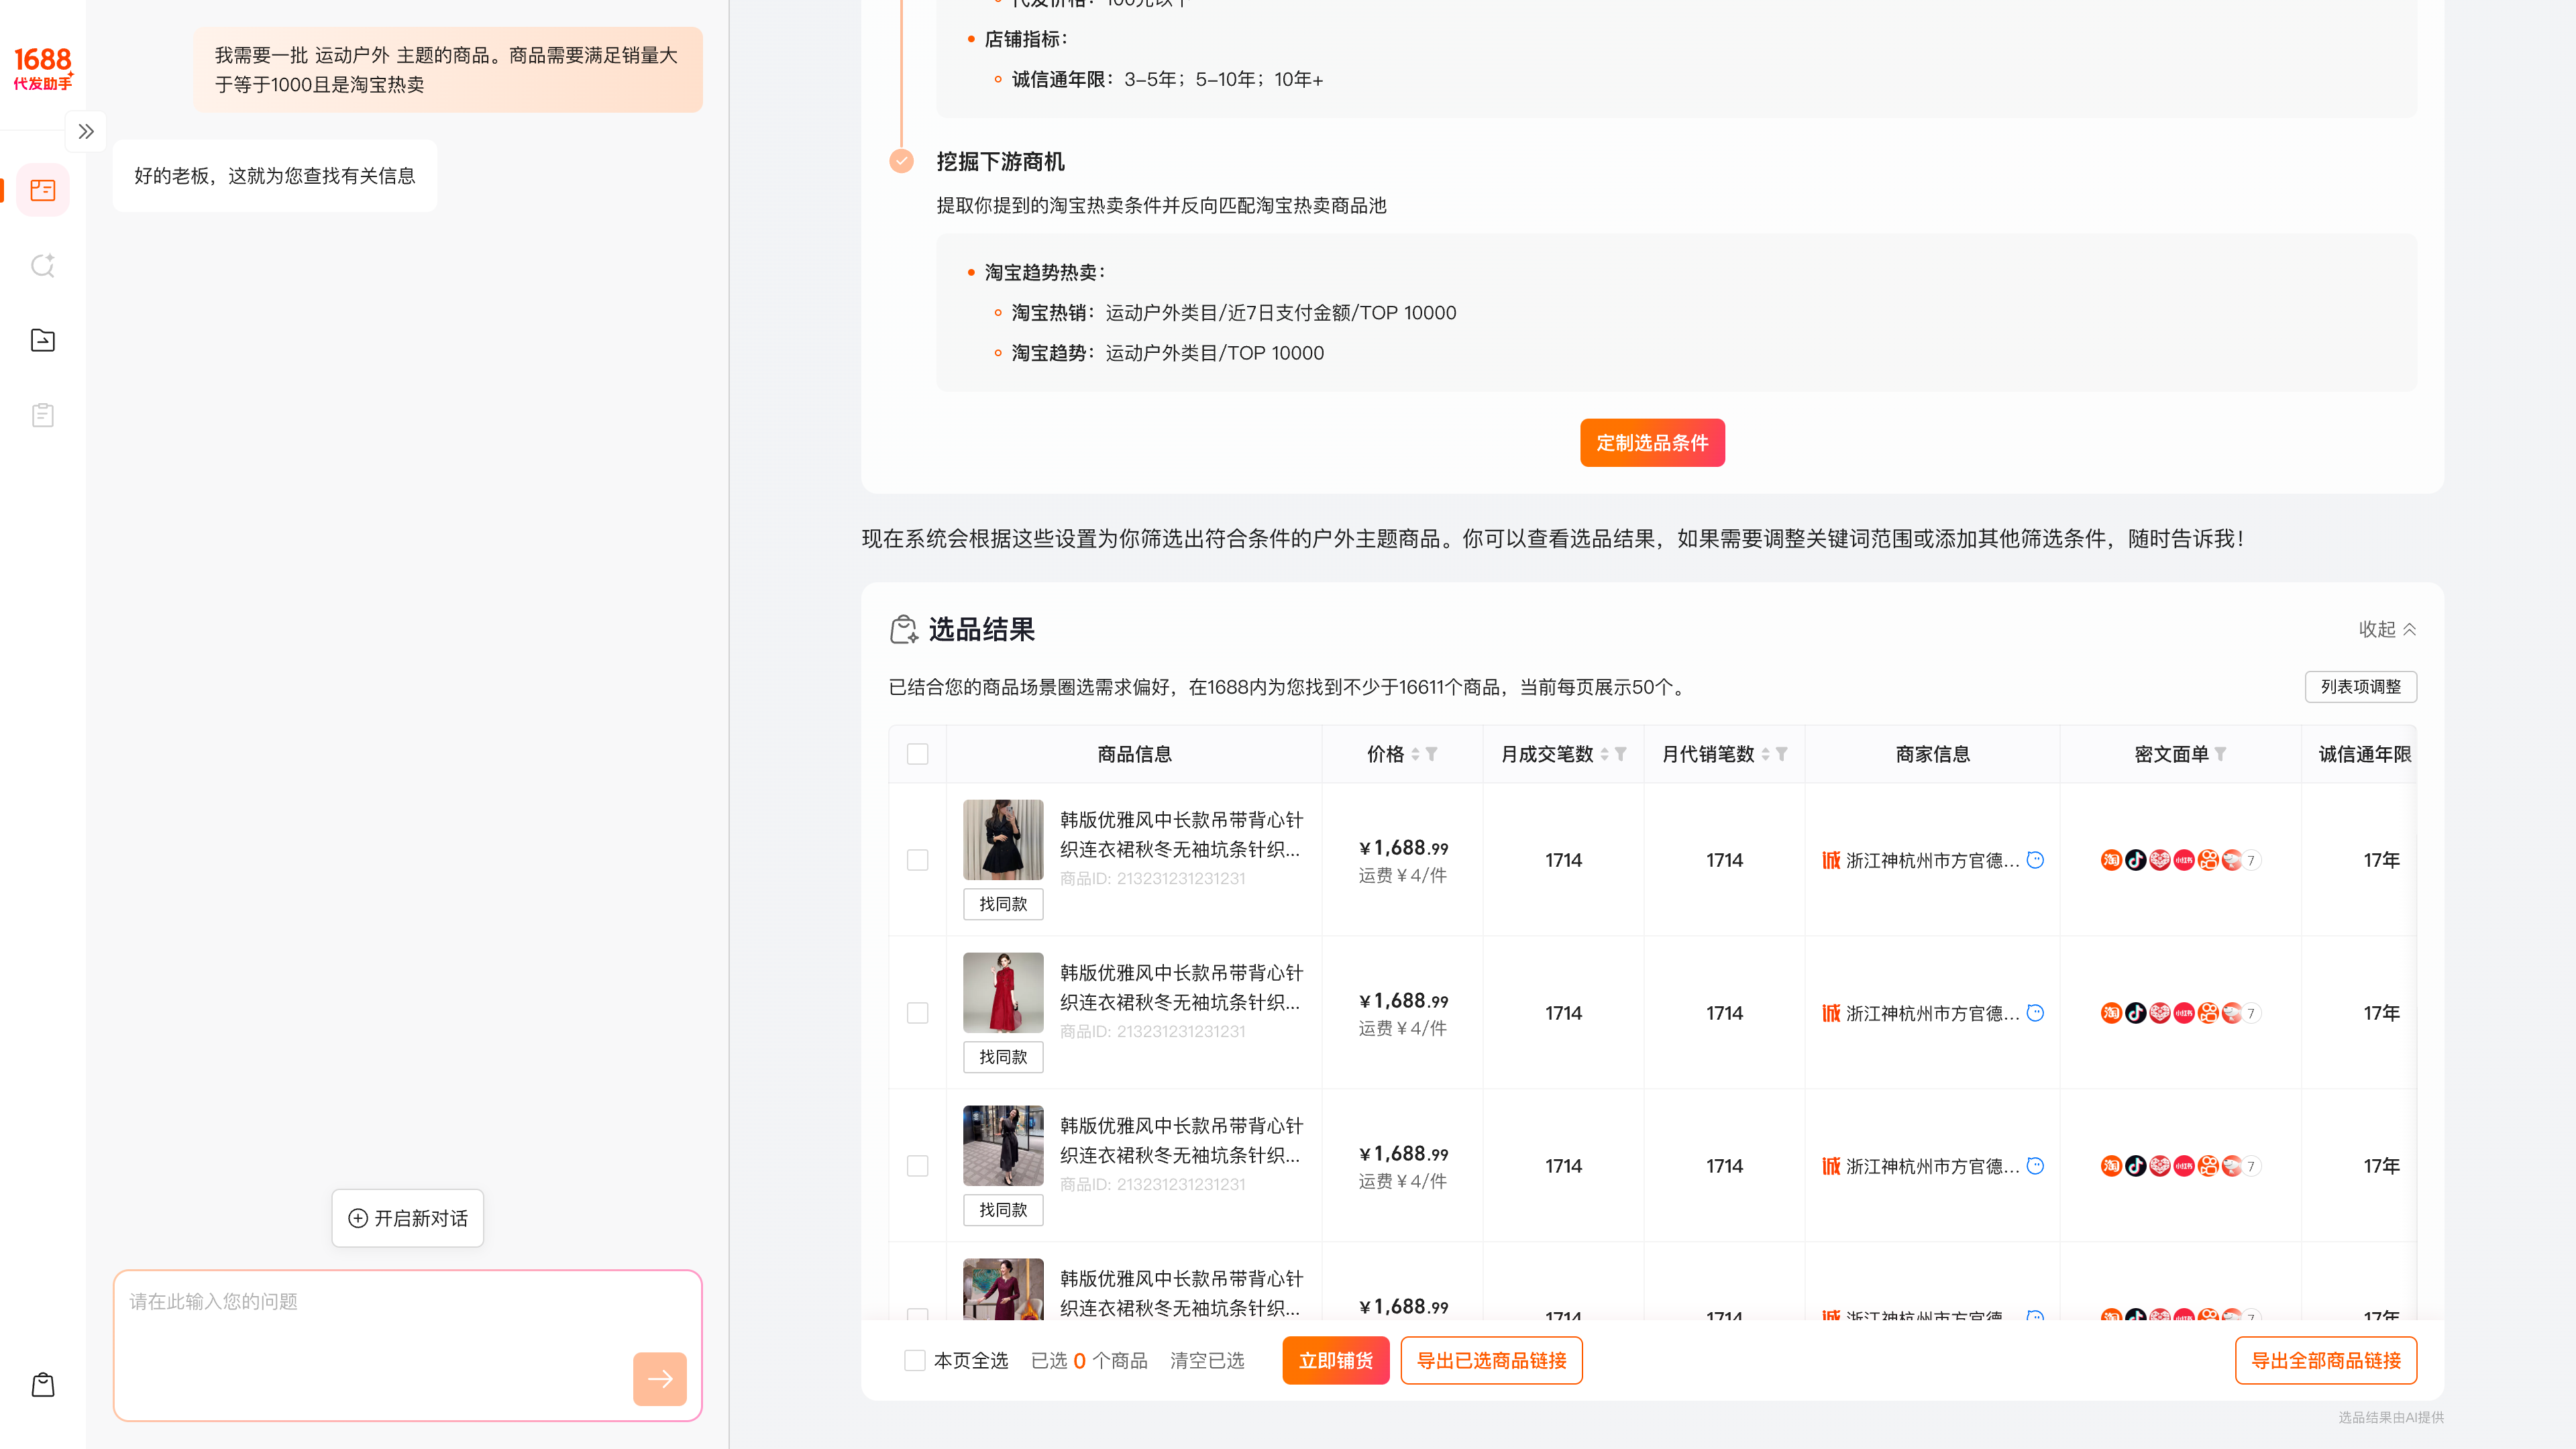
Task: Click the 立即铺货 button
Action: [x=1336, y=1360]
